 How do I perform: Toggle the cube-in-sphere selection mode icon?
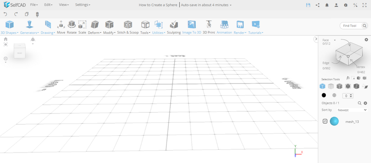click(x=348, y=86)
